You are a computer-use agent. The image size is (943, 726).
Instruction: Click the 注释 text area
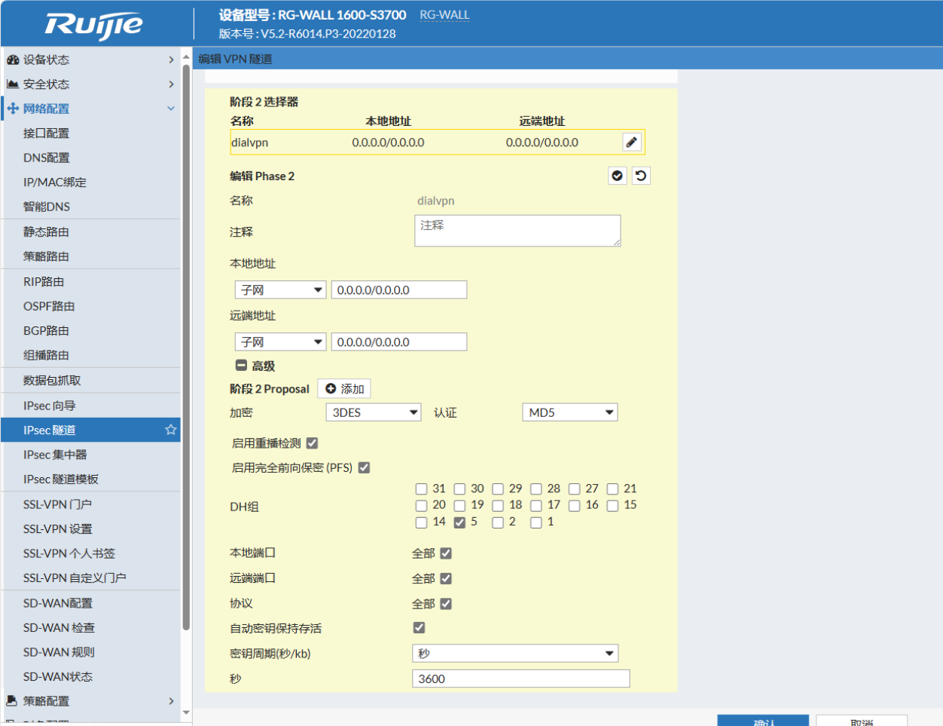tap(517, 231)
